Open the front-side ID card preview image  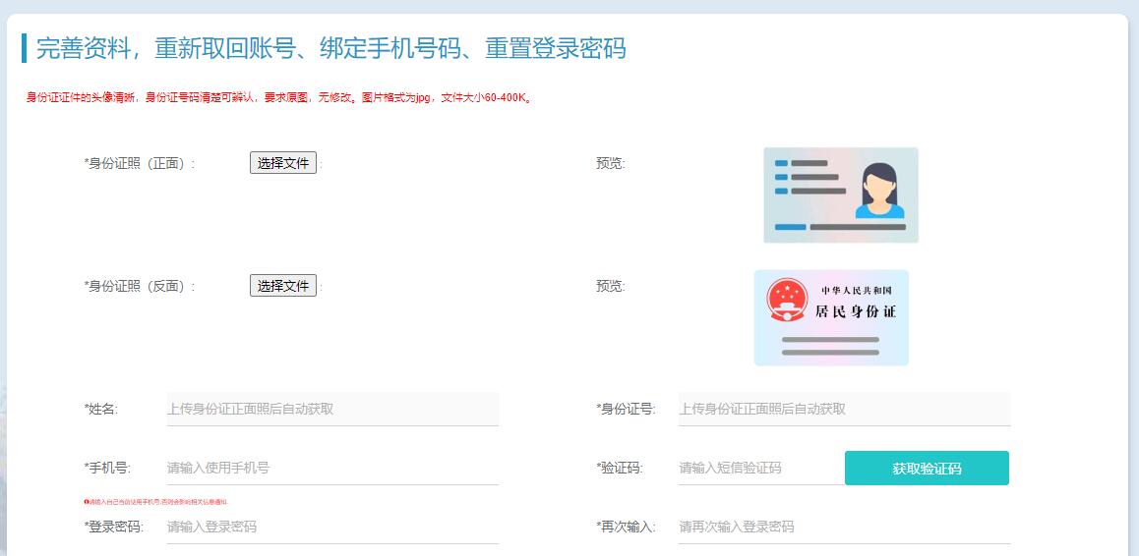[x=840, y=195]
